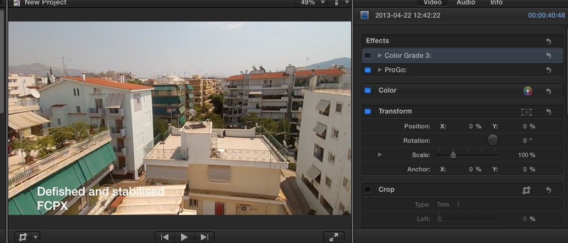Image resolution: width=568 pixels, height=243 pixels.
Task: Reset the Transform section
Action: [x=548, y=112]
